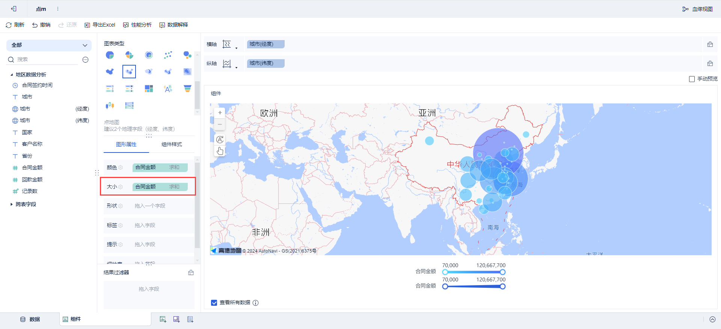
Task: Click the color legend slider's maximum handle
Action: [x=502, y=272]
